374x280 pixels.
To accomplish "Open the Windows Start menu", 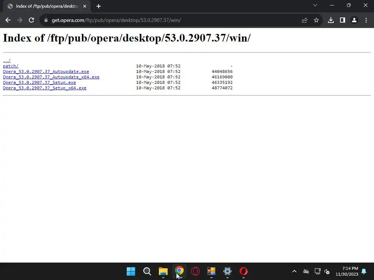I will pos(131,271).
